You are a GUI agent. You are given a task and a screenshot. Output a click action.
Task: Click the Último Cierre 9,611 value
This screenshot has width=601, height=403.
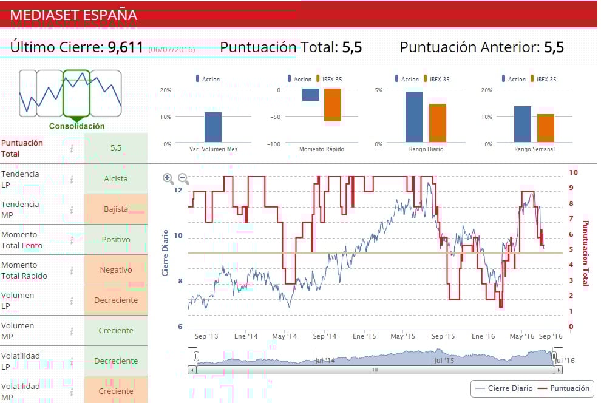pyautogui.click(x=125, y=47)
